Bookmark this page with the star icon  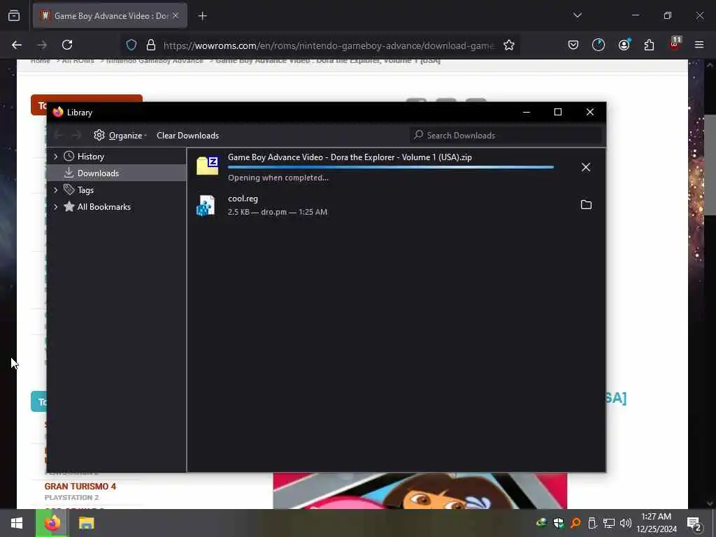pos(509,45)
